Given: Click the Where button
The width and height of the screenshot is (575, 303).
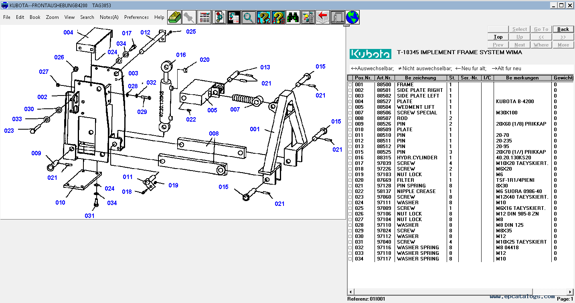Looking at the screenshot, I should tap(541, 45).
